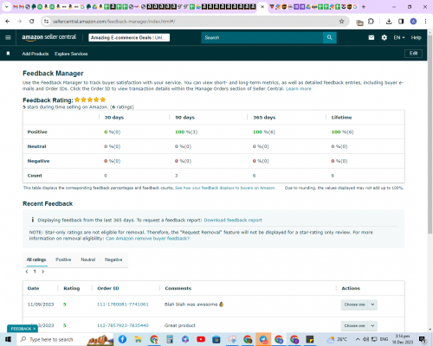Click the amazon seller central logo
This screenshot has width=433, height=346.
click(x=49, y=37)
